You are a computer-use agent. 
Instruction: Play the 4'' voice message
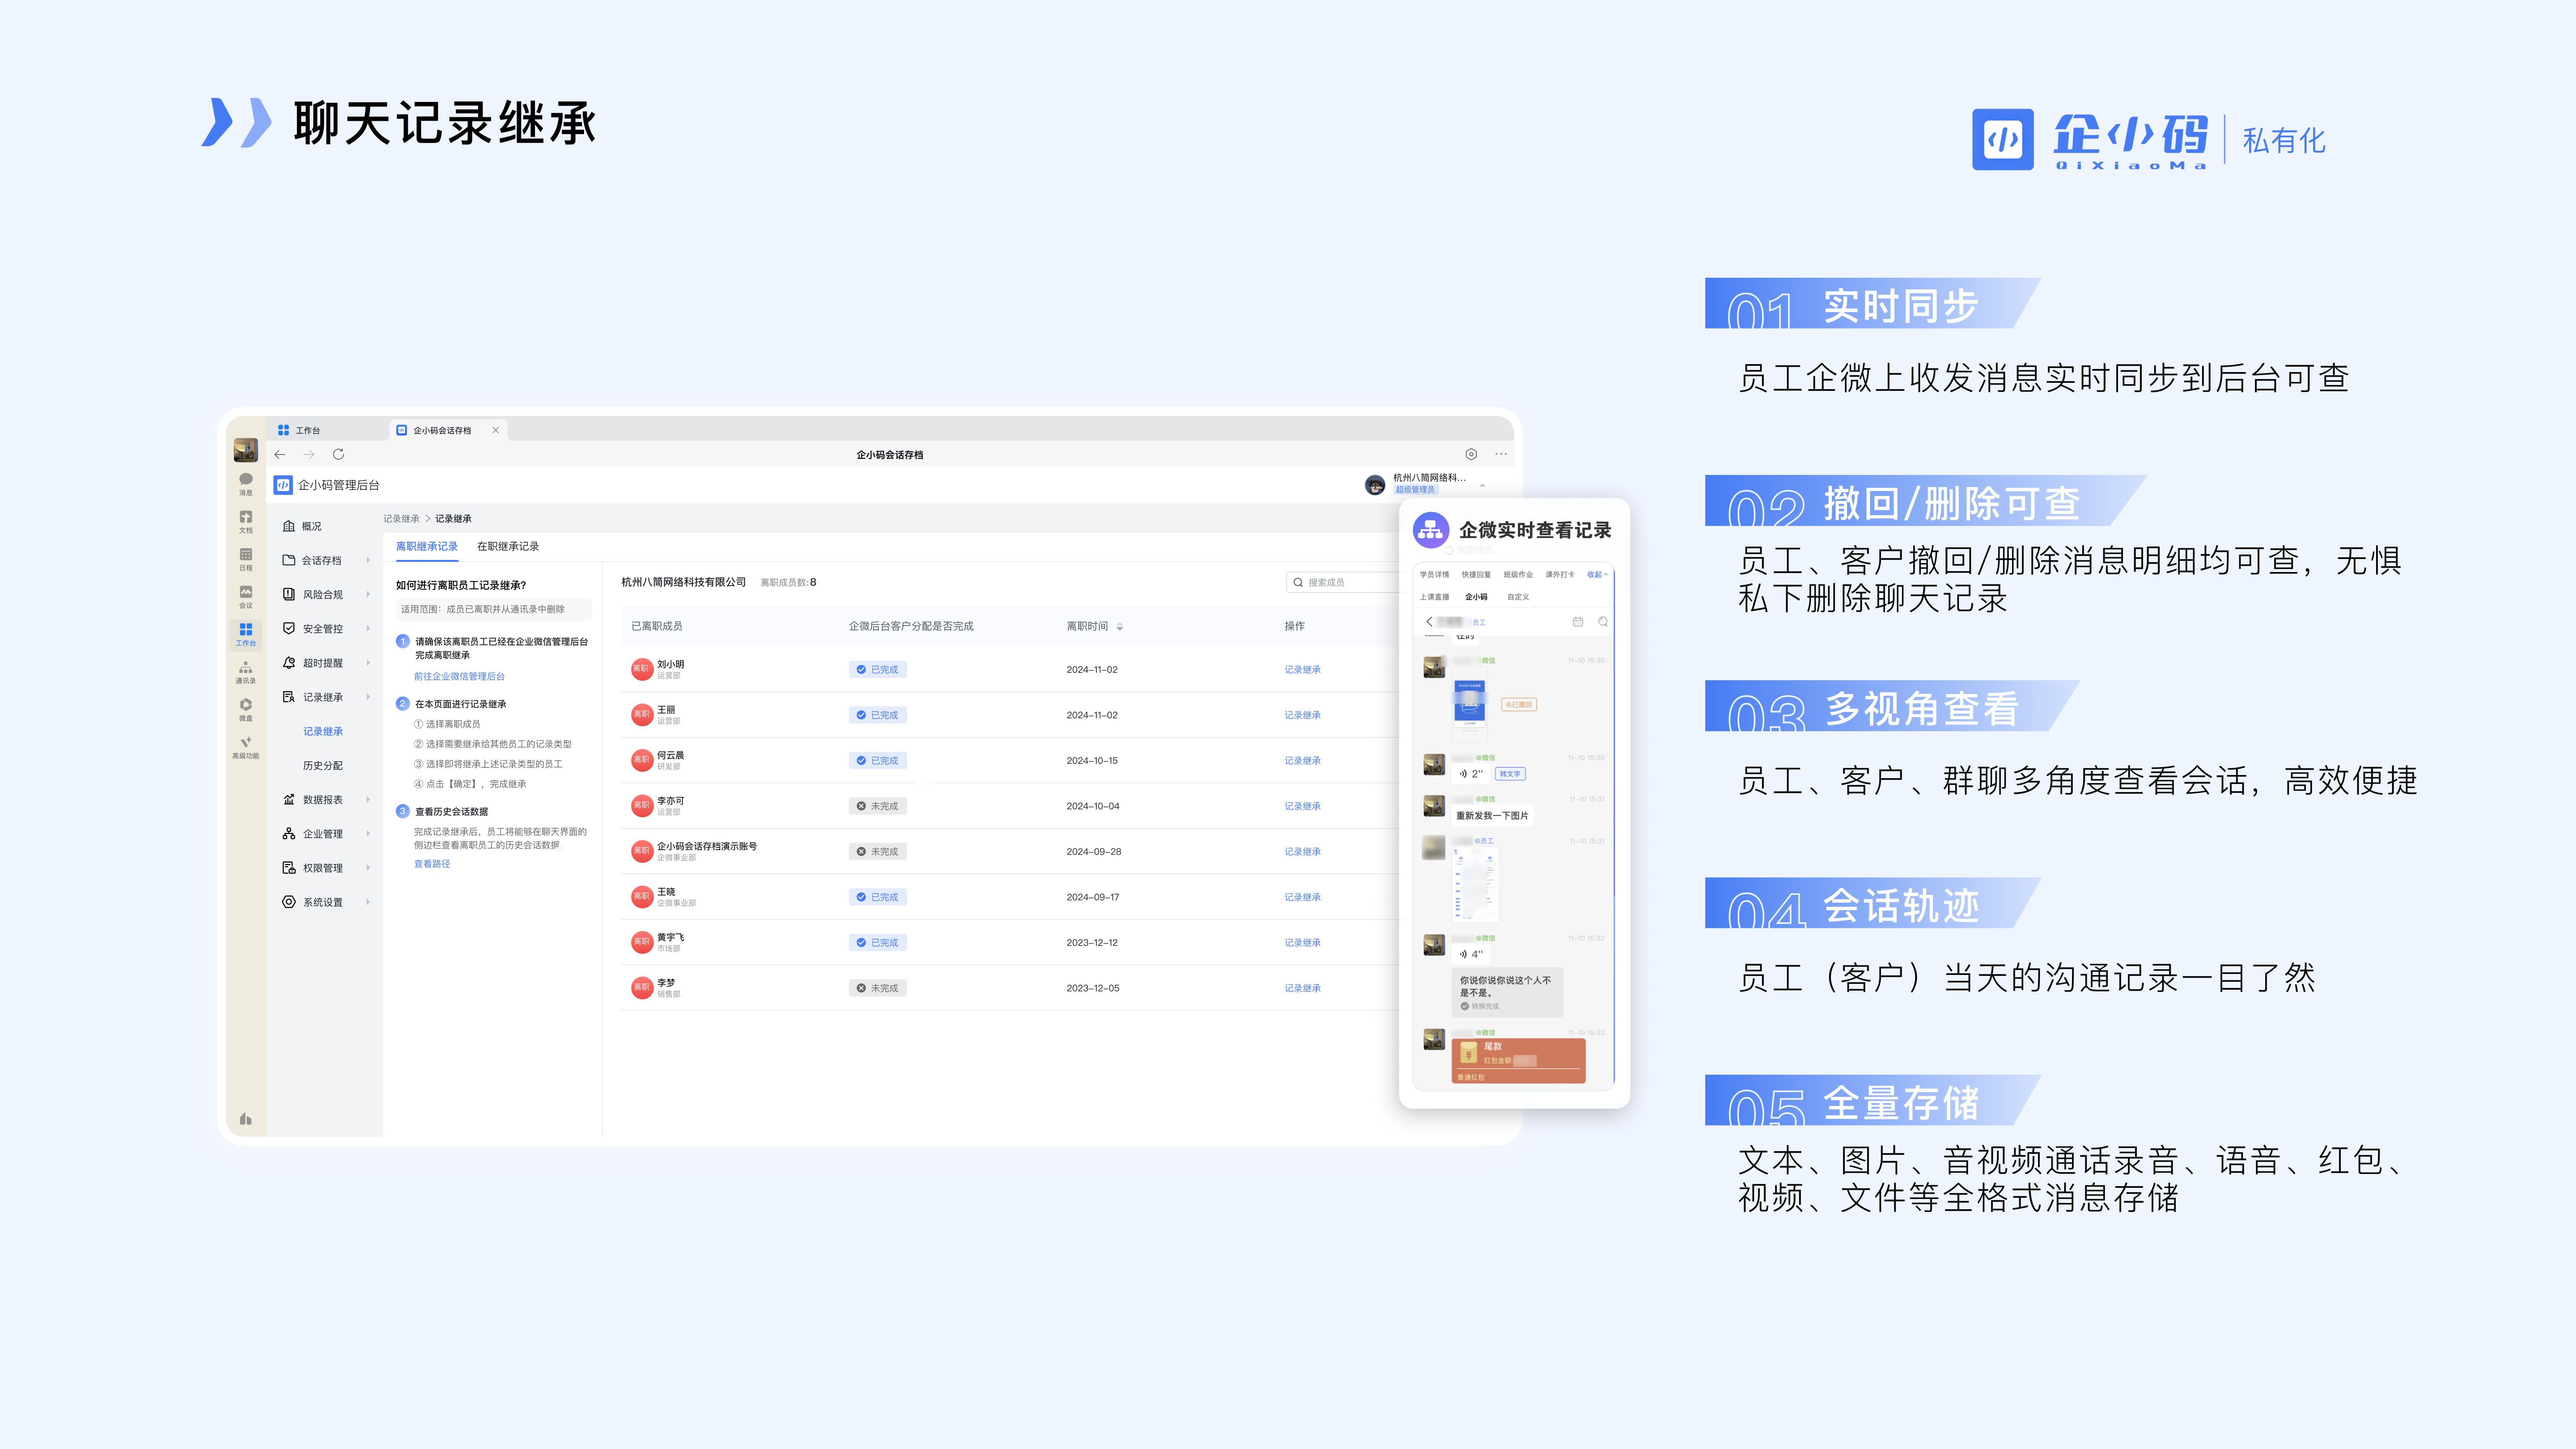[x=1470, y=954]
